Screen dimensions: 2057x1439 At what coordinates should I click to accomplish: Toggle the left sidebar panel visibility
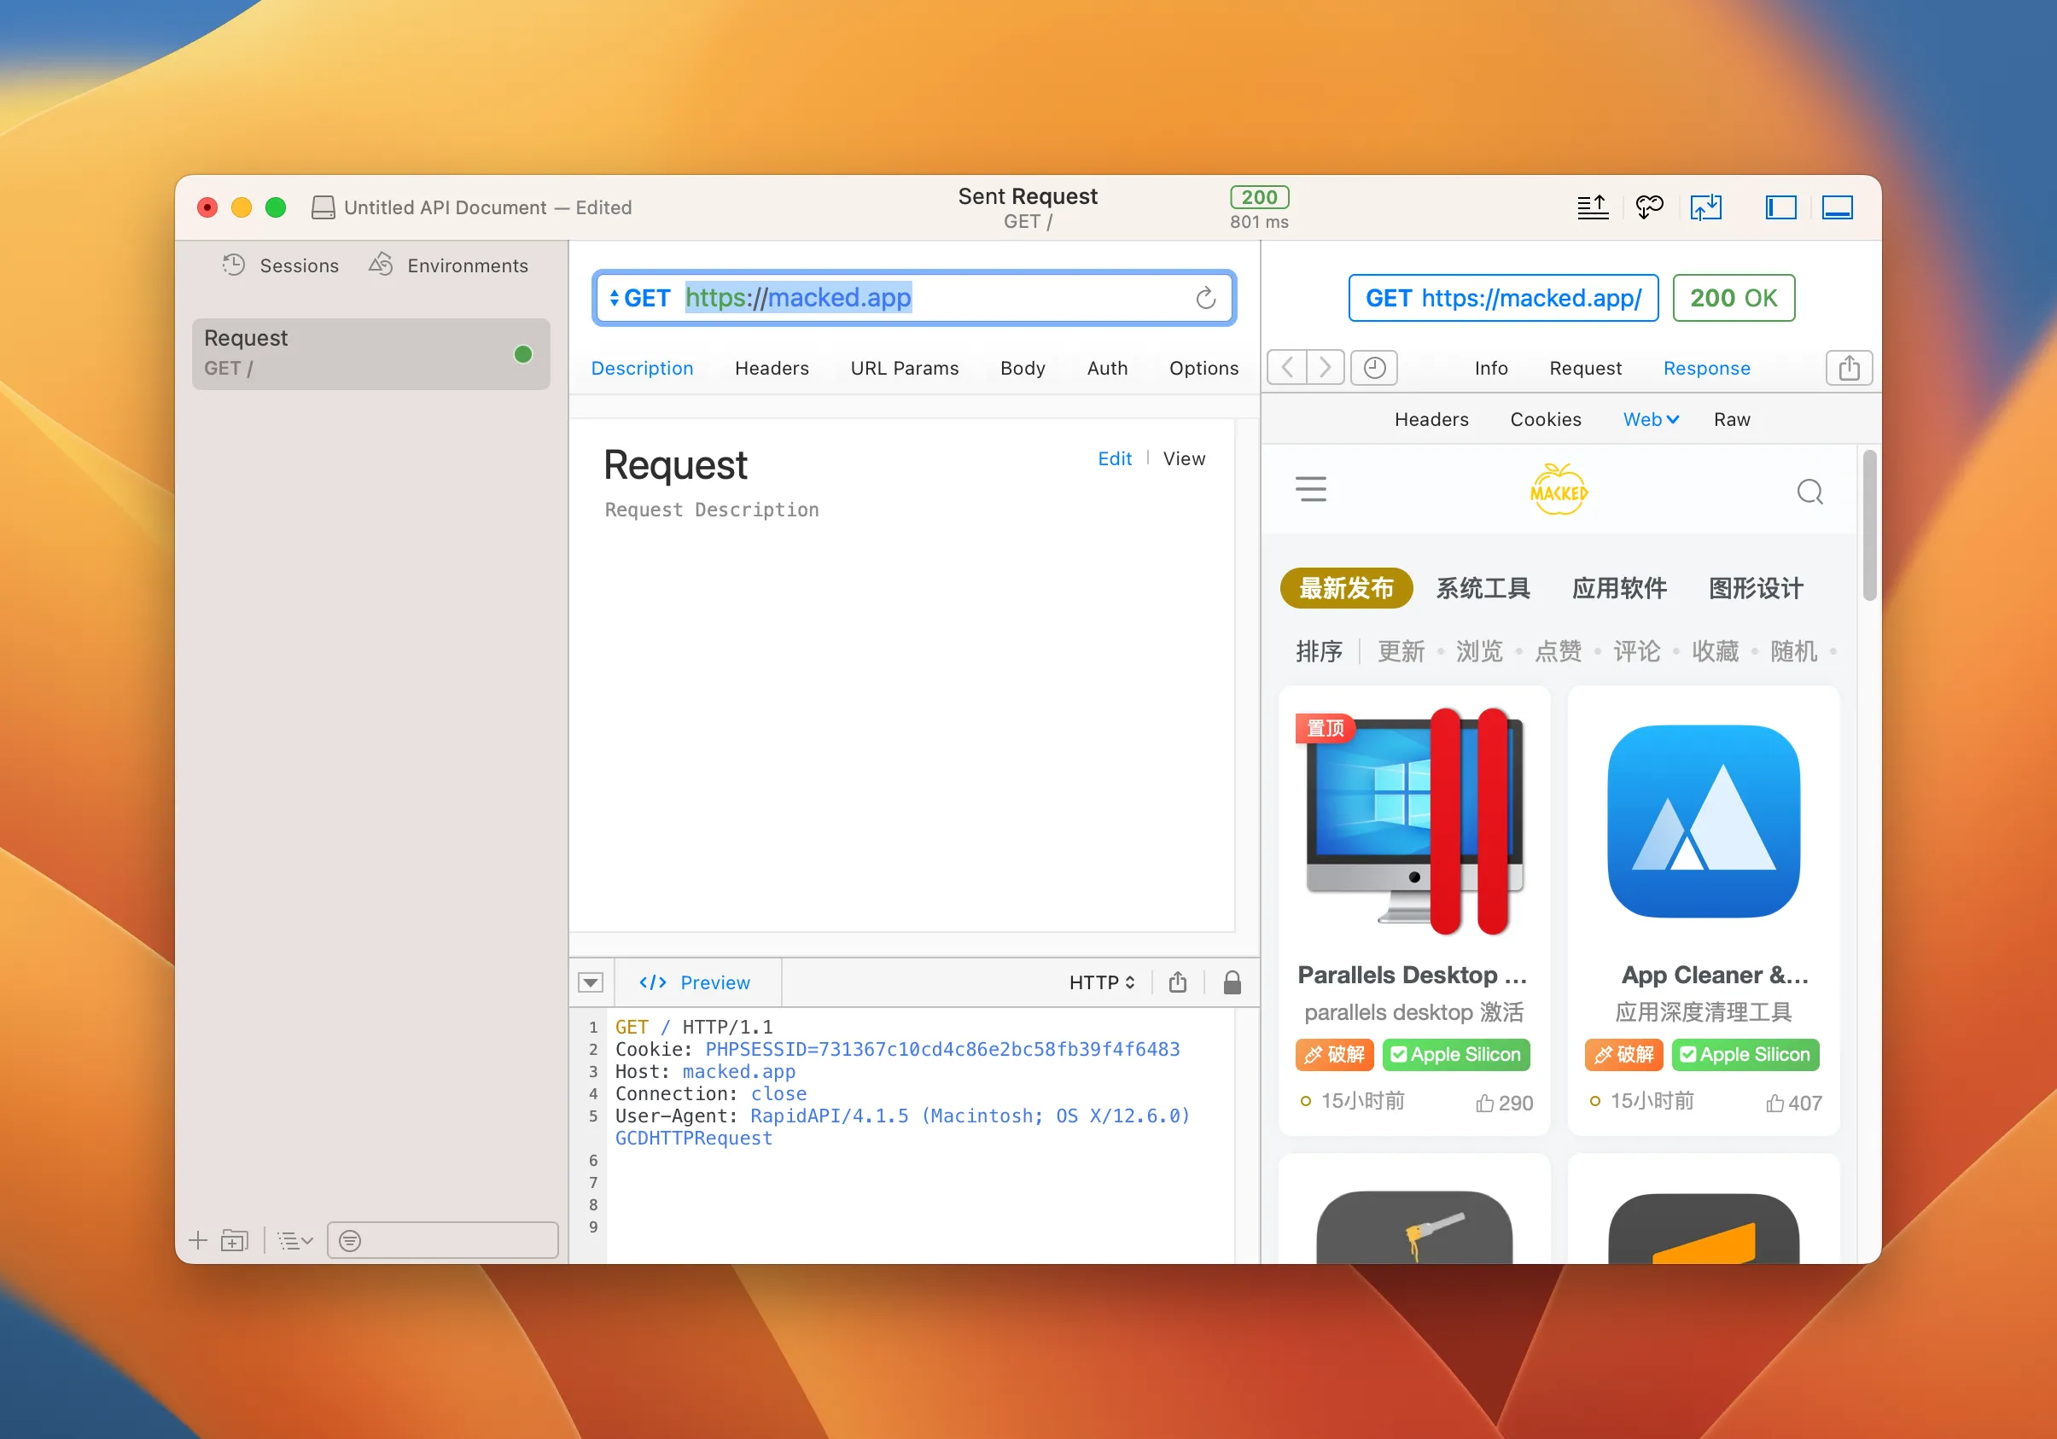click(x=1780, y=207)
